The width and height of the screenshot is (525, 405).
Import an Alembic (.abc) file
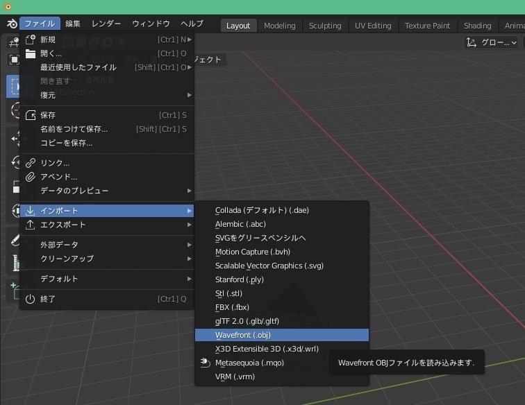pyautogui.click(x=282, y=224)
